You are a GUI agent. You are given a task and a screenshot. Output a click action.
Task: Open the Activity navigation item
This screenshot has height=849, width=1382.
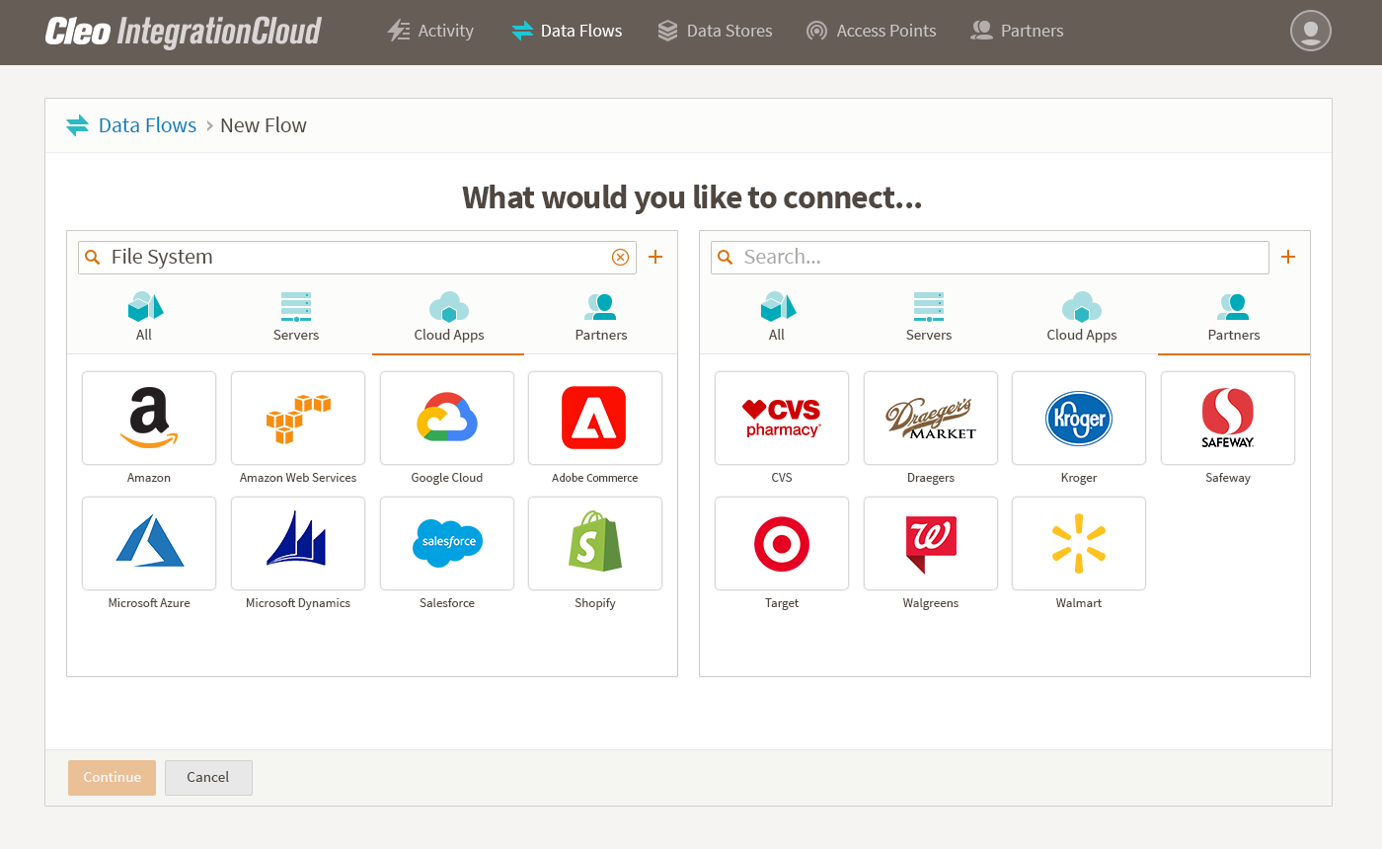pyautogui.click(x=430, y=31)
